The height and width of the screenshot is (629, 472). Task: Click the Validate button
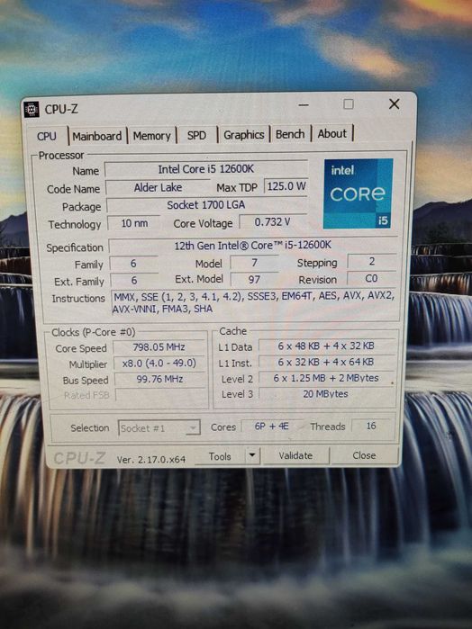tap(295, 455)
